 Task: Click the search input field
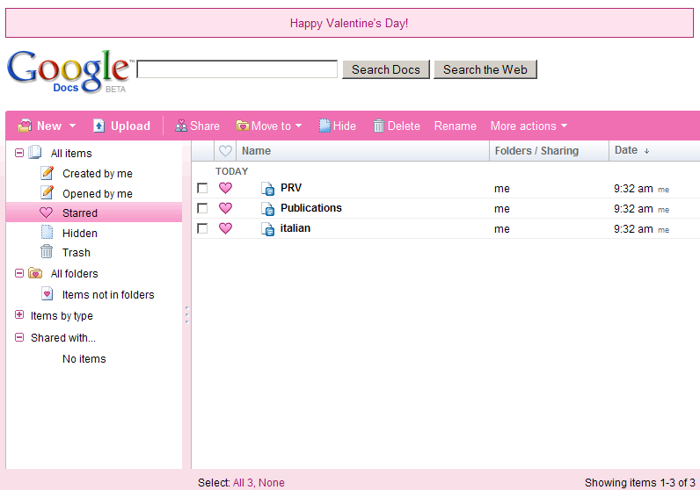click(x=237, y=69)
